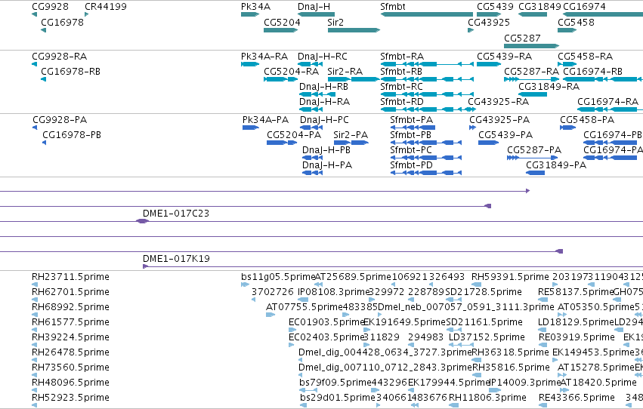Select EST LD37152.5prime
The width and height of the screenshot is (643, 409).
pos(462,345)
